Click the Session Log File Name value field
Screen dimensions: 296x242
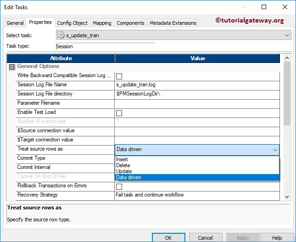[x=197, y=84]
